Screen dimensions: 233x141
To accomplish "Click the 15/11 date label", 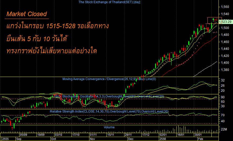I will coord(110,135).
